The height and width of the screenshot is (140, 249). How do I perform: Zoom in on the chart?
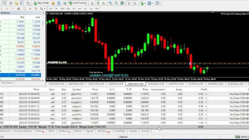[x=110, y=3]
